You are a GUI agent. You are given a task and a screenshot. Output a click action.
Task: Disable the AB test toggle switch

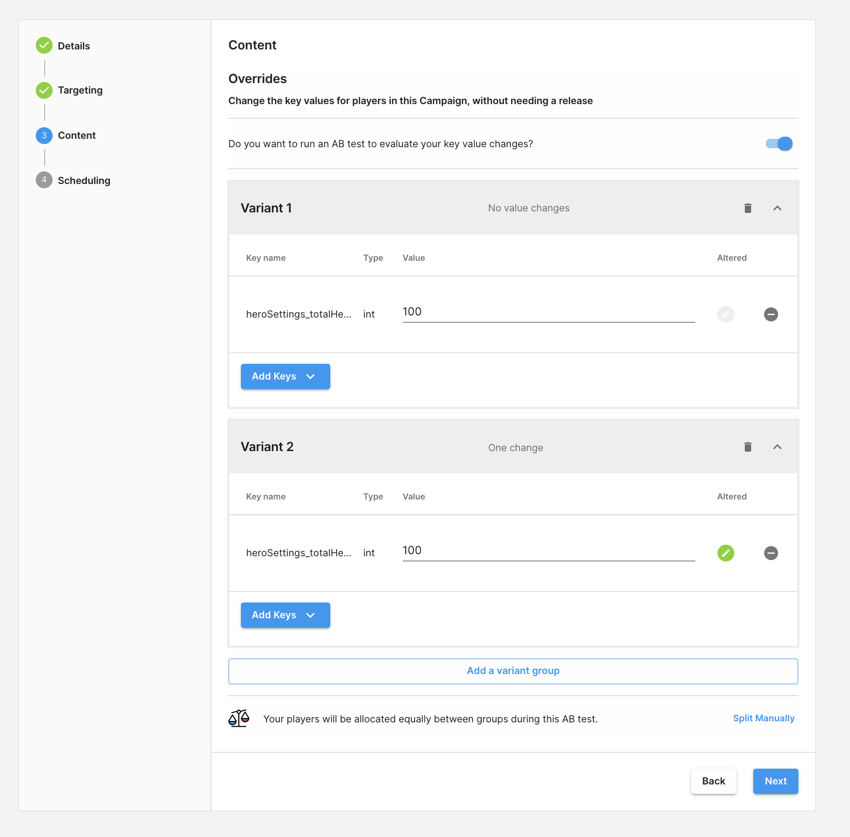779,144
